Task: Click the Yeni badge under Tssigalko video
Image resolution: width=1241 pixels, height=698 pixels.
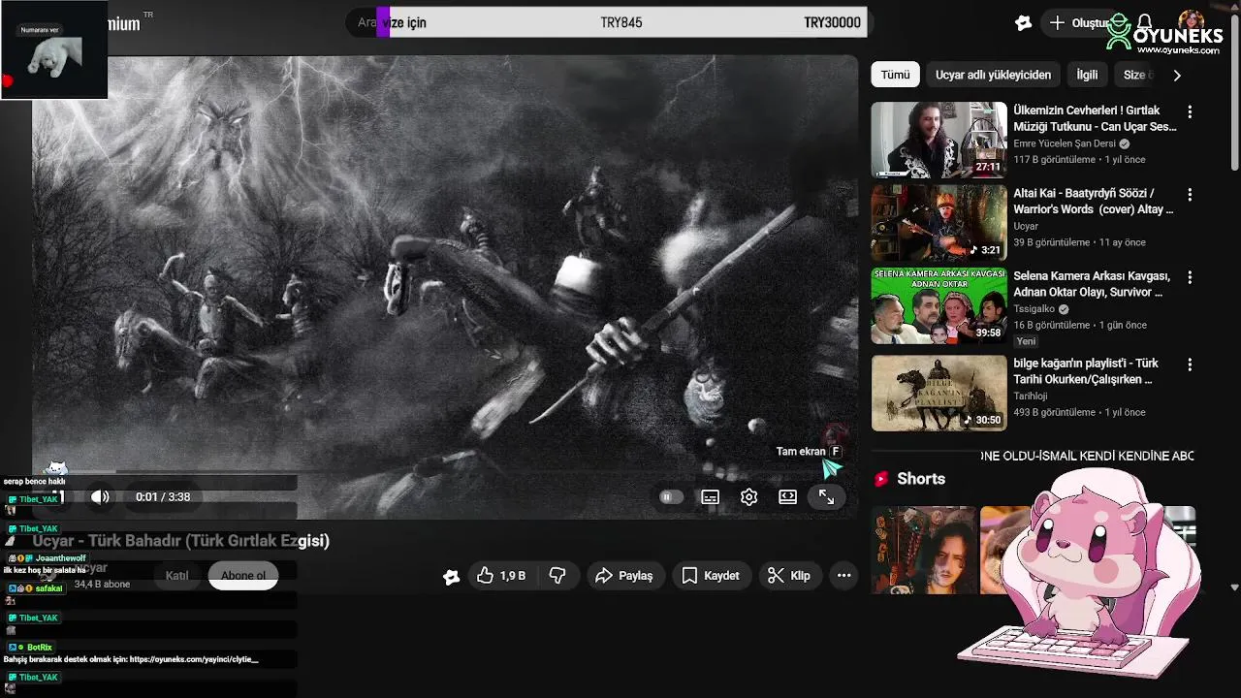Action: pos(1026,341)
